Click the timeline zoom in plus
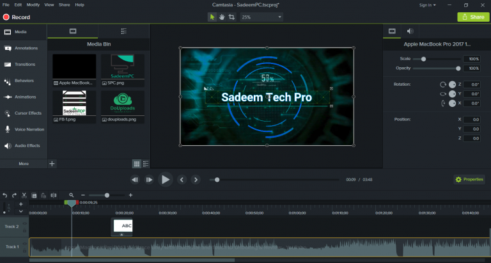This screenshot has width=491, height=263. click(130, 195)
